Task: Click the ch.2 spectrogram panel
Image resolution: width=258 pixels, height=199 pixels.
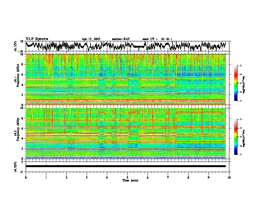Action: pos(126,133)
